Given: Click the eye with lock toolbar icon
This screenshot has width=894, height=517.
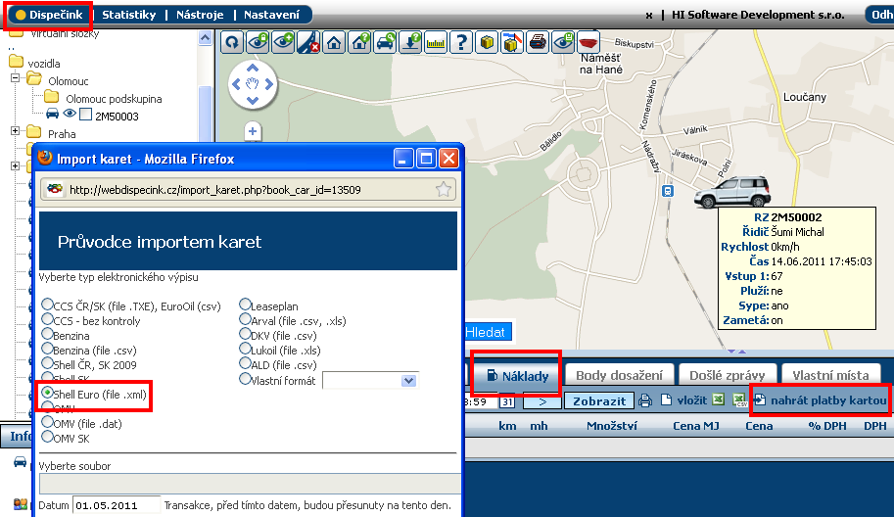Looking at the screenshot, I should (x=258, y=42).
